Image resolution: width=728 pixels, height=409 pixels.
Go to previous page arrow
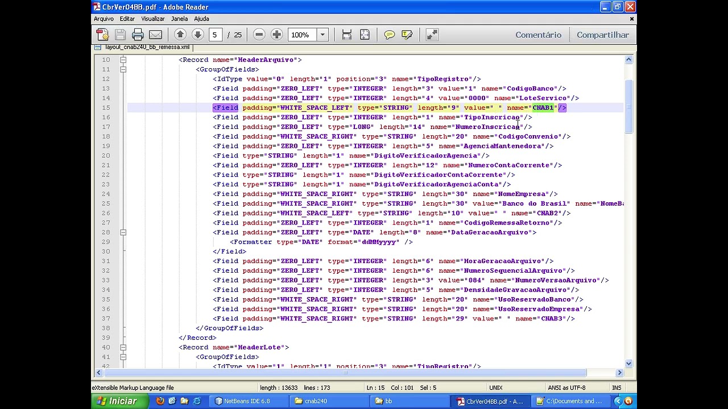point(180,35)
